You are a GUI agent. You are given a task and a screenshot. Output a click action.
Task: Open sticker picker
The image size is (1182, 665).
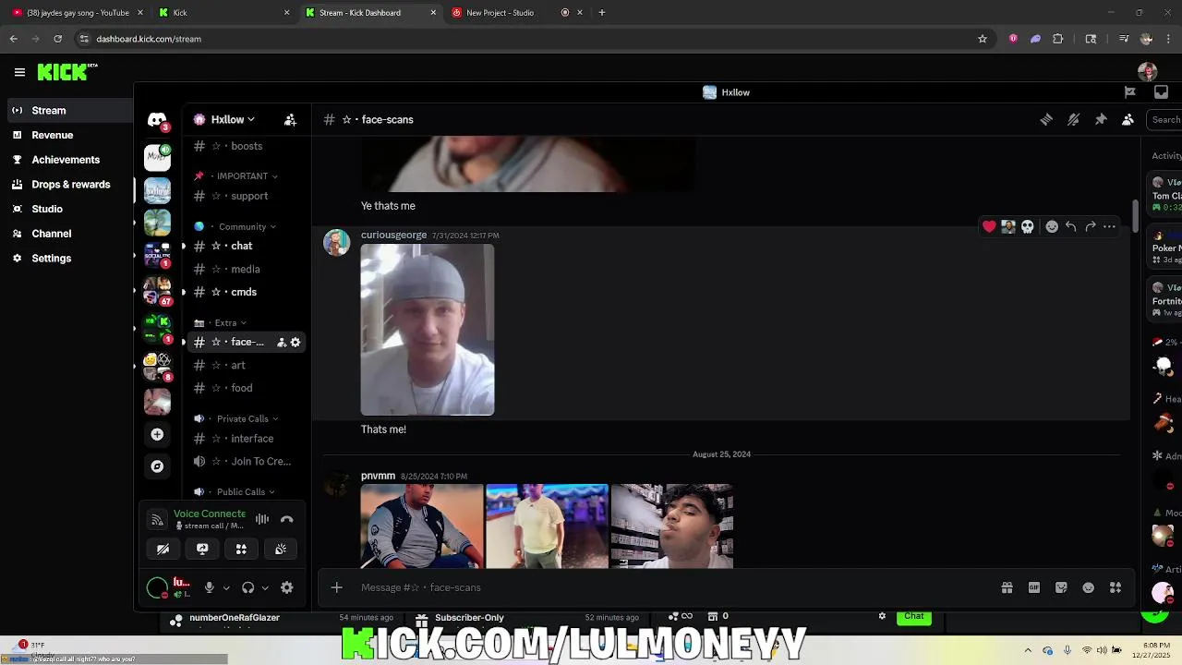tap(1061, 587)
